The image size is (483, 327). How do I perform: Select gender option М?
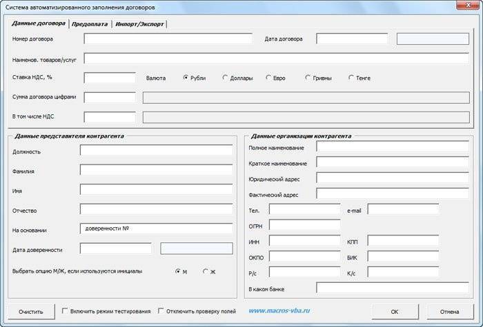(178, 271)
